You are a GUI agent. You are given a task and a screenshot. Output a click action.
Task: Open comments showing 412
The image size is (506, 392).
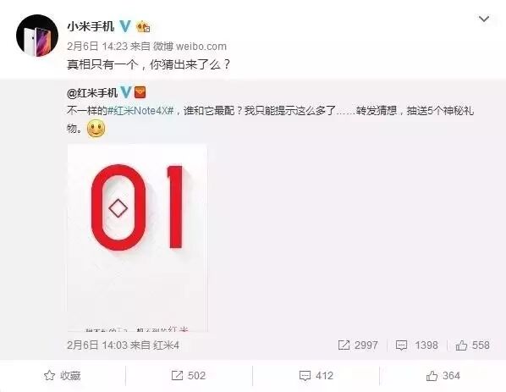tap(316, 376)
